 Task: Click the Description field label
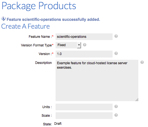(x=43, y=63)
